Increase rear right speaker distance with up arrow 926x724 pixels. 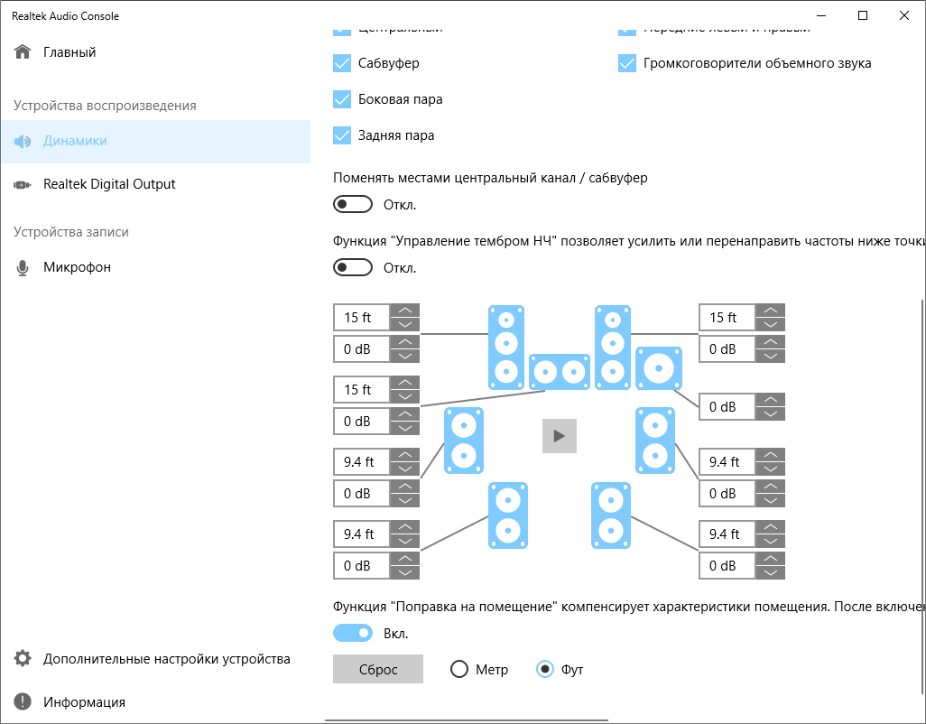tap(770, 528)
